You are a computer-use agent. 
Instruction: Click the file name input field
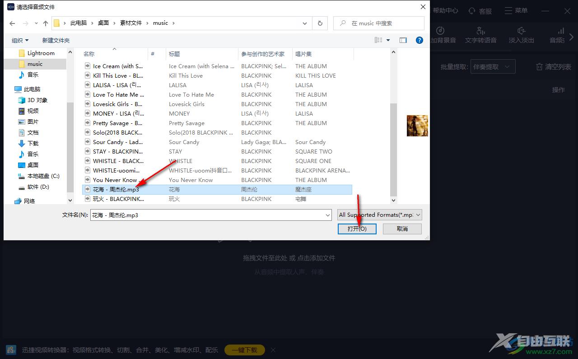(207, 215)
